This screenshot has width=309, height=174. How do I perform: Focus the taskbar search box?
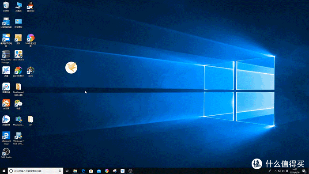click(x=35, y=171)
